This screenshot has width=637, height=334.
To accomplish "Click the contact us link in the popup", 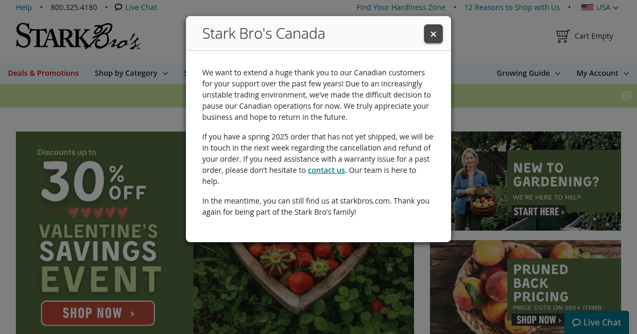I will click(326, 170).
